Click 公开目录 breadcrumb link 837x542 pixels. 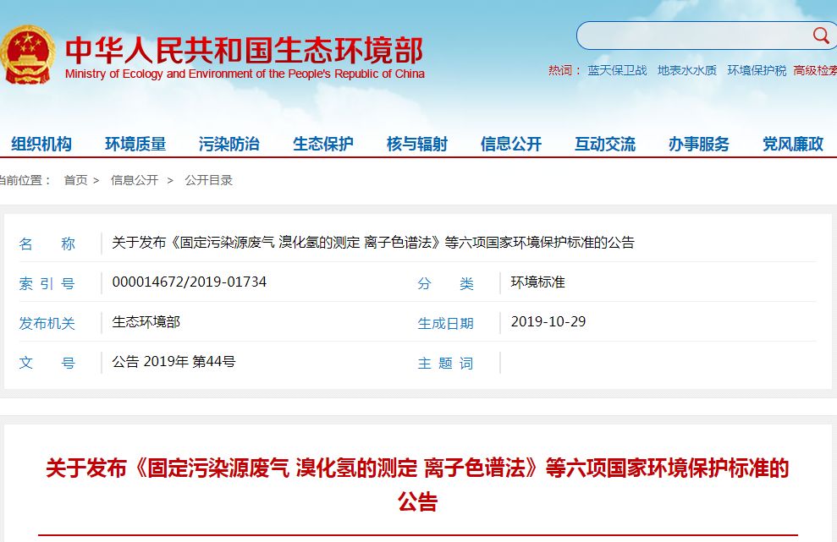tap(209, 180)
